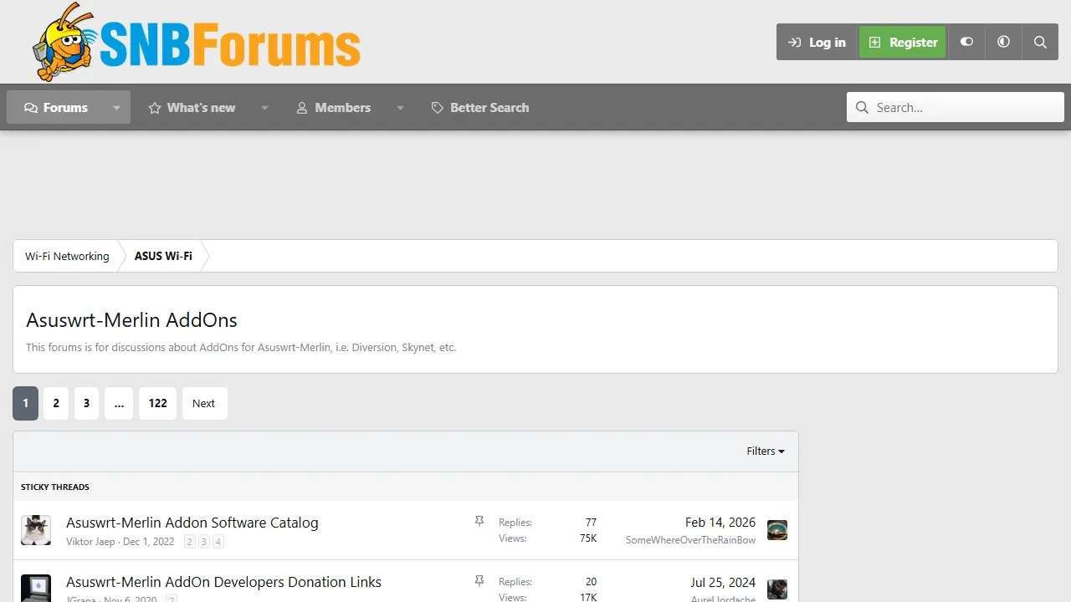The width and height of the screenshot is (1071, 602).
Task: Open search using the magnifier icon
Action: coord(1040,41)
